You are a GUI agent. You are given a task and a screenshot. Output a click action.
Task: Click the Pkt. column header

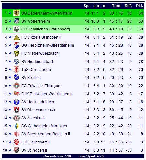140,6
